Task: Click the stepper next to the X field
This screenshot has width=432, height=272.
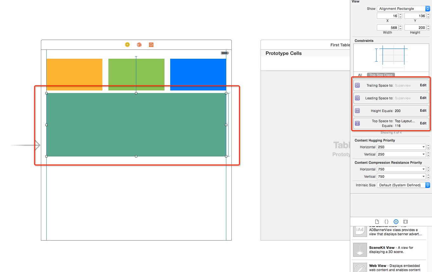Action: [x=400, y=16]
